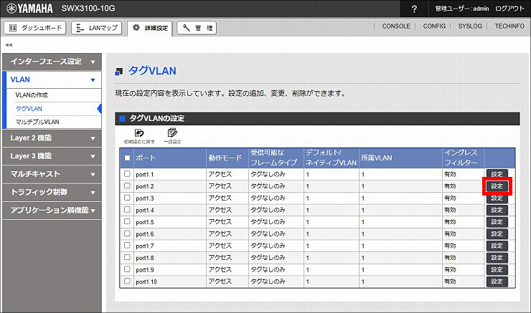
Task: Click 設定 button for port1.6
Action: coord(497,234)
